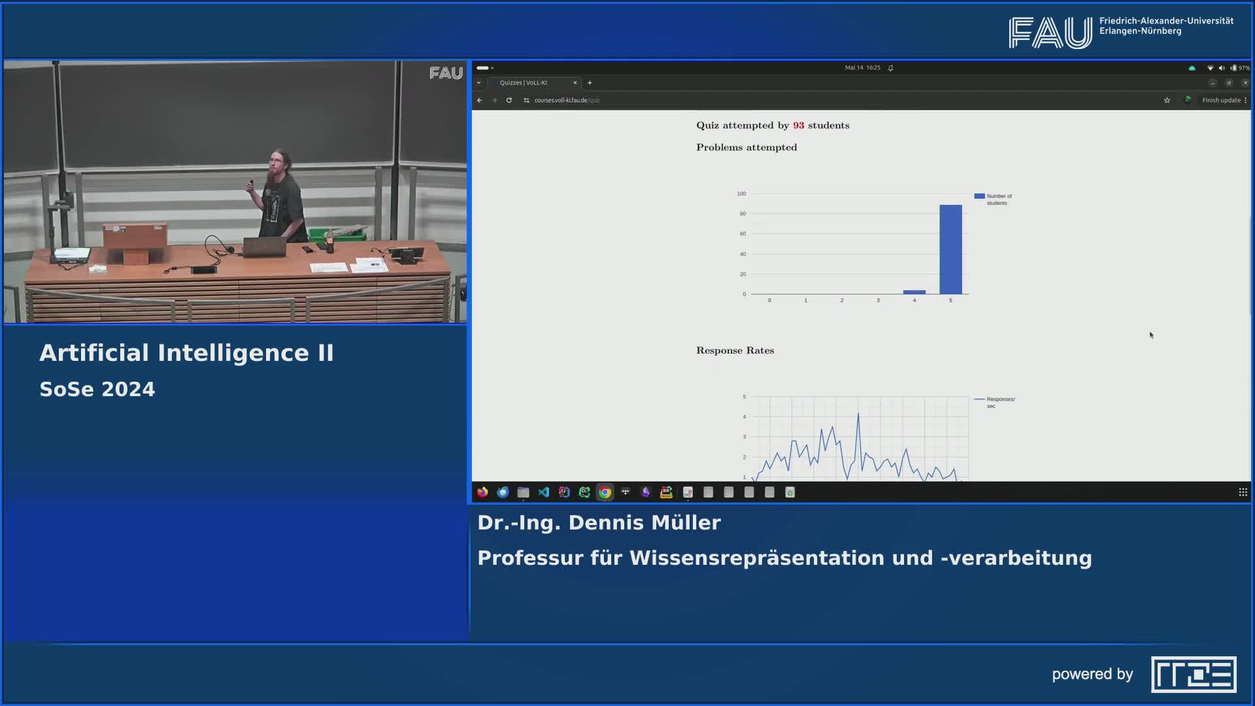
Task: Select the Quizzes | VoLL-KI tab
Action: click(x=524, y=82)
